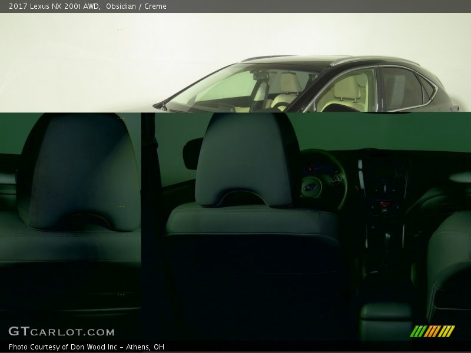Click the car's front door window

pyautogui.click(x=347, y=90)
